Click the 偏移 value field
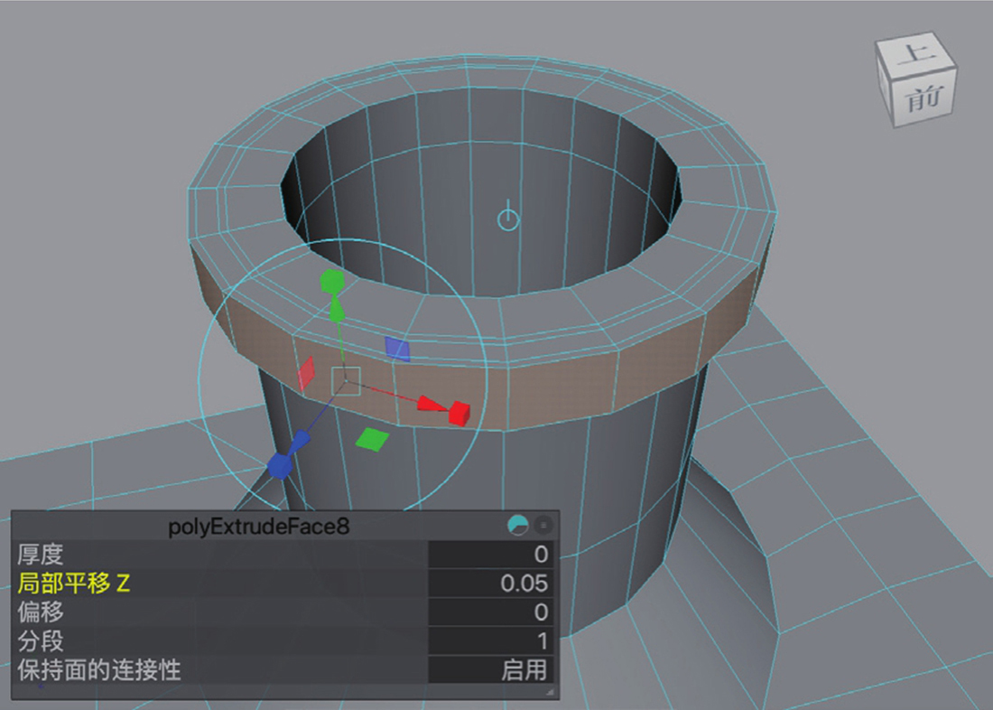The image size is (993, 710). click(x=488, y=612)
